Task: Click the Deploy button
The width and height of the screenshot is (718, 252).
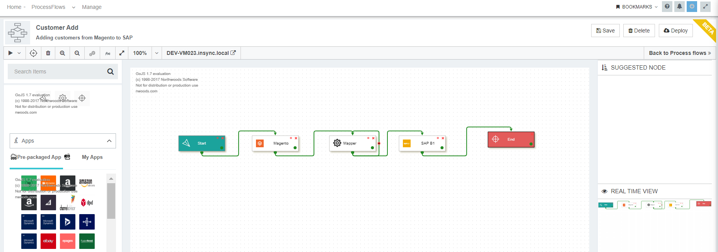Action: [675, 31]
